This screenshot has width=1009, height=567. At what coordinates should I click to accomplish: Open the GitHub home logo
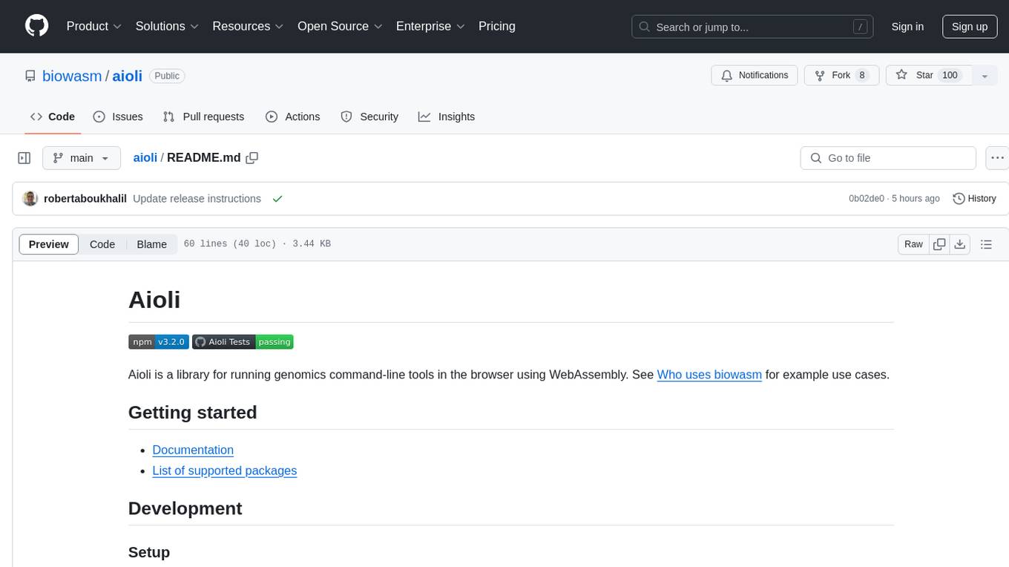[37, 26]
